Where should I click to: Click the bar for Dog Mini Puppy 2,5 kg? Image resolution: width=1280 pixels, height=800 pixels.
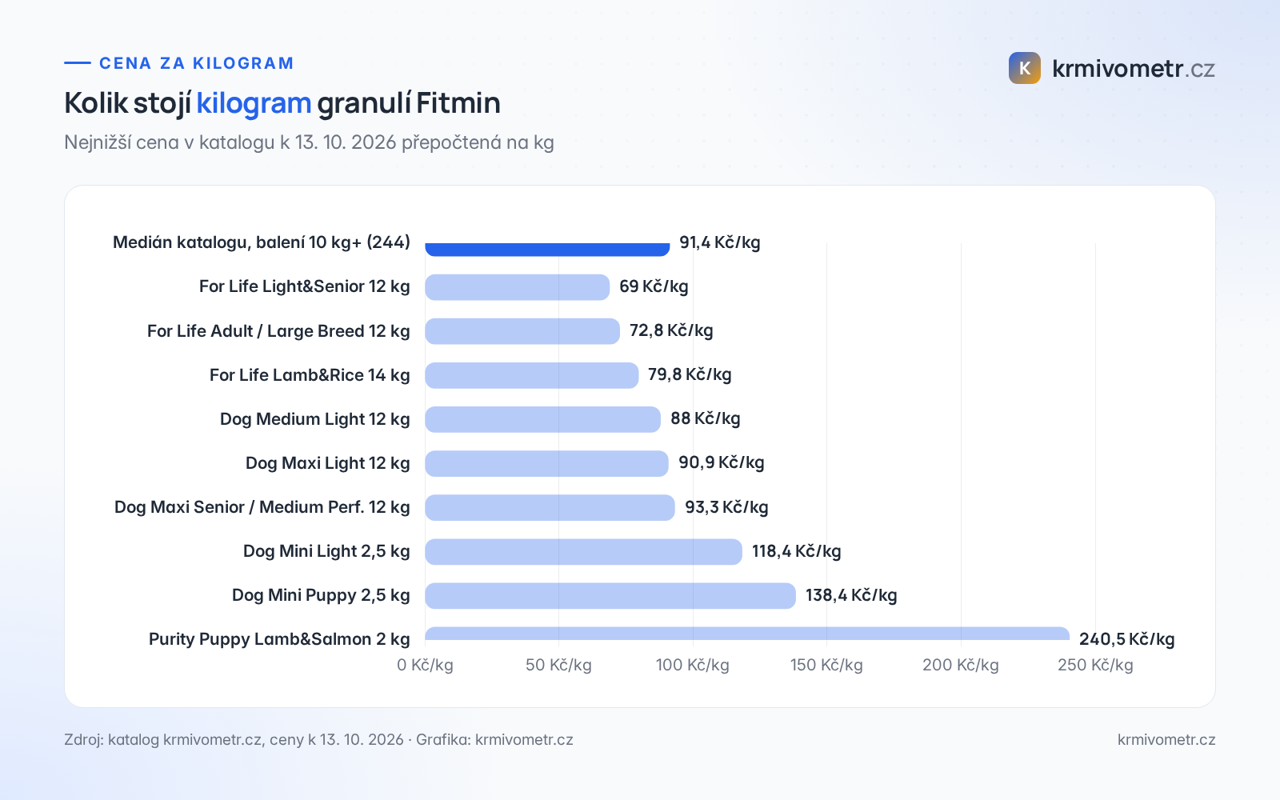(x=610, y=596)
